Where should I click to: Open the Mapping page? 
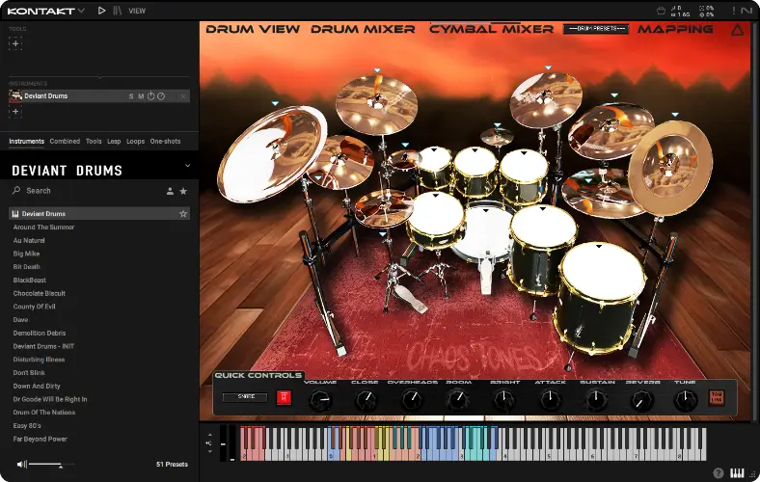point(675,29)
